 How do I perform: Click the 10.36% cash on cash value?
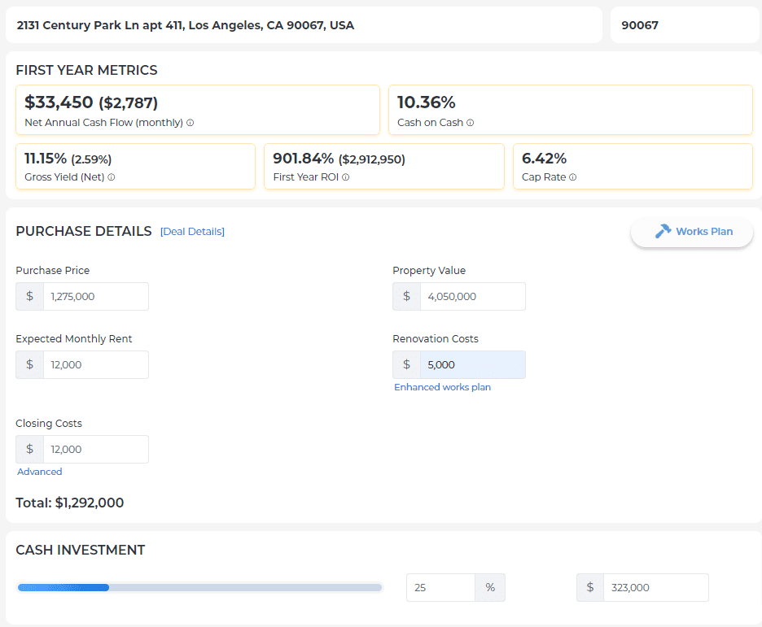coord(427,102)
